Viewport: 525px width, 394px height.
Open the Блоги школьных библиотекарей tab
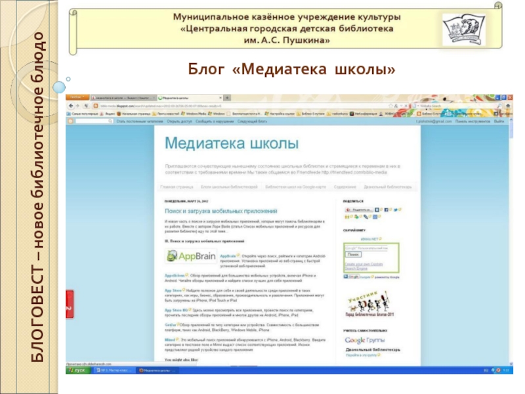(229, 187)
